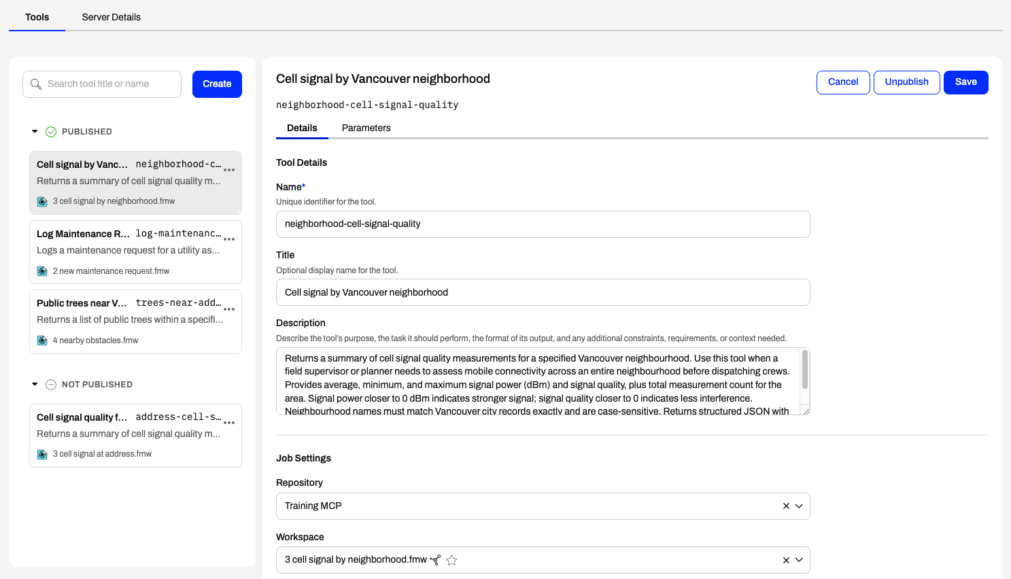The width and height of the screenshot is (1011, 579).
Task: Select the Log Maintenance Request tool card
Action: (x=135, y=252)
